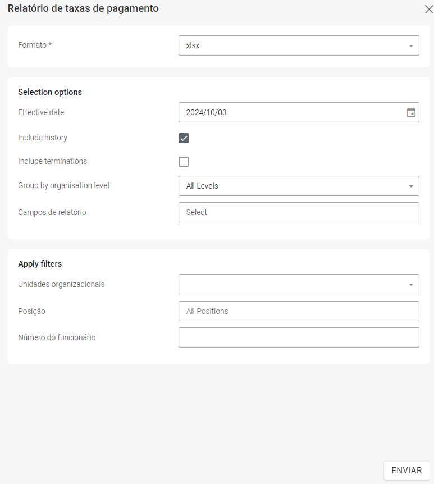Click the Selection options section heading

[x=50, y=92]
